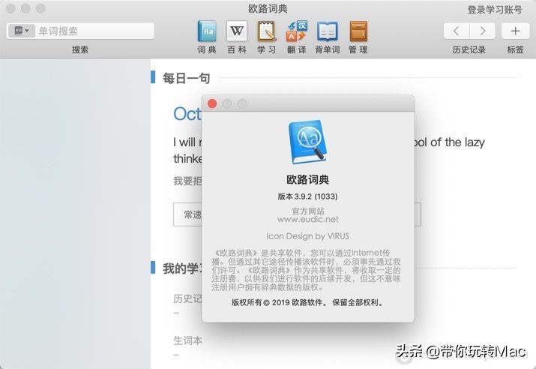Screen dimensions: 536x369
Task: Open the www.eudic.net website link
Action: click(x=307, y=219)
